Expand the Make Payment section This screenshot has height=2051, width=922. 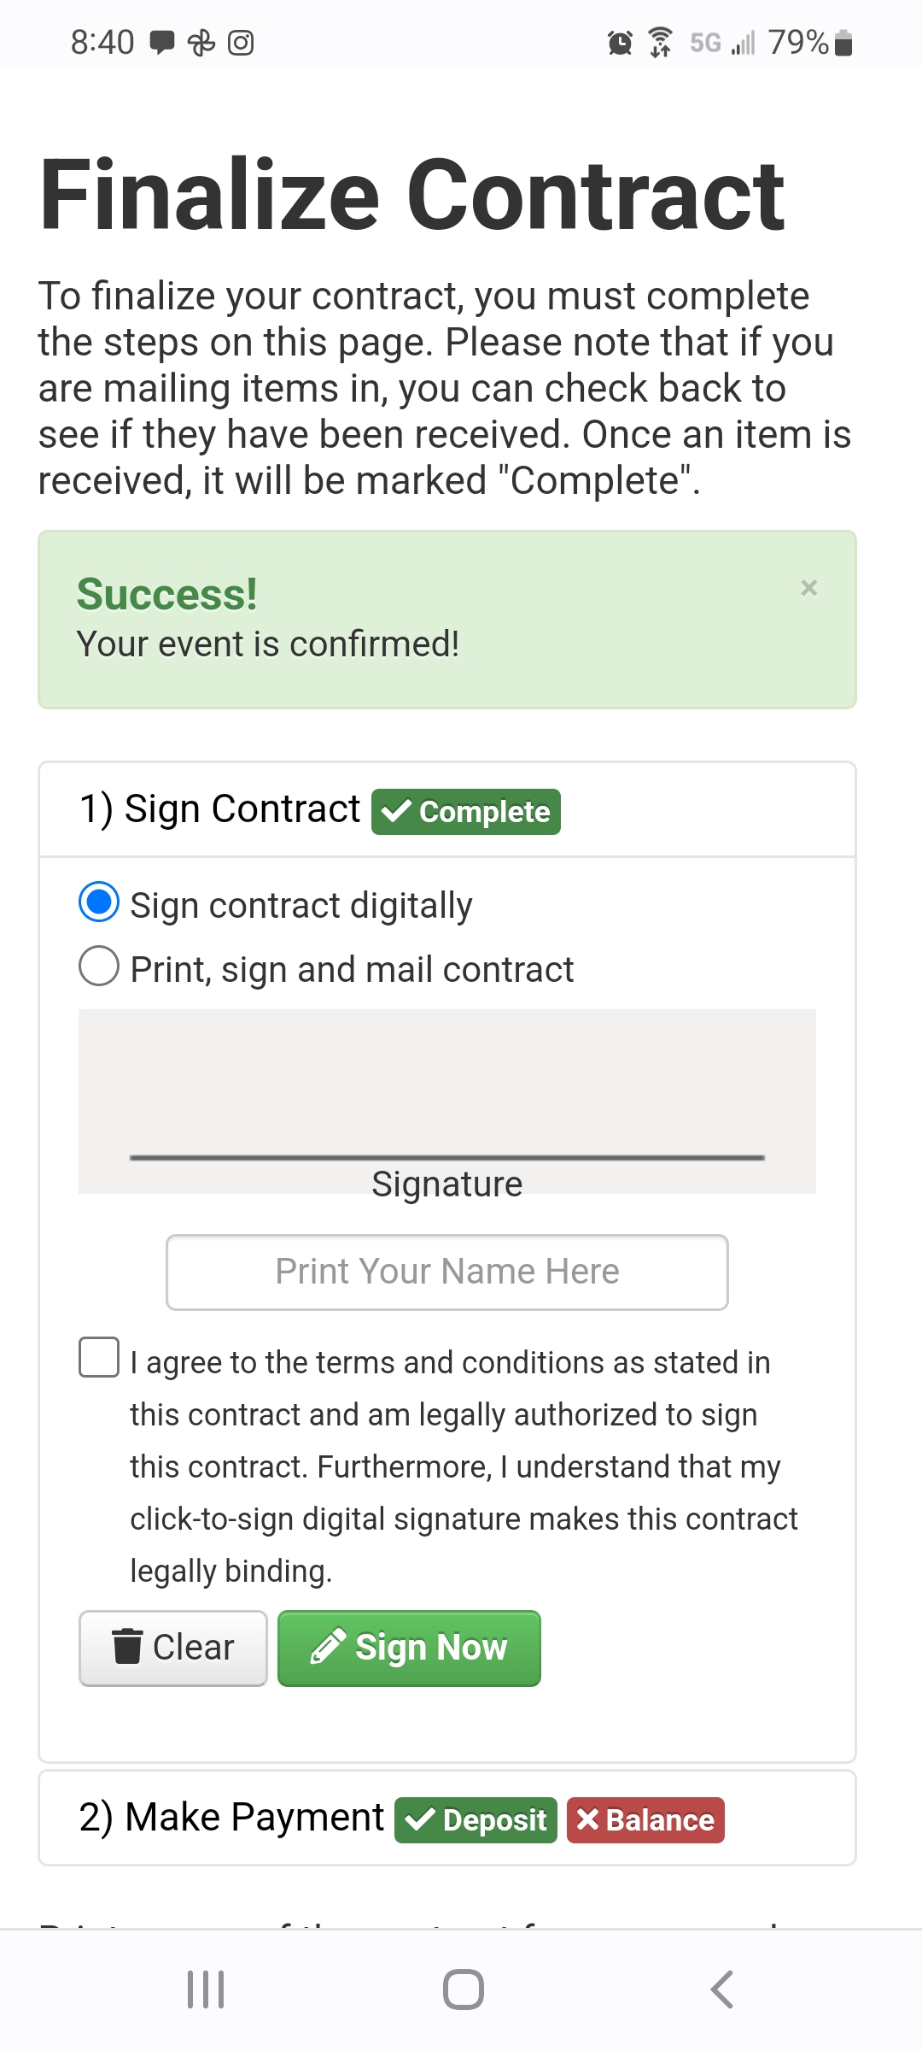pos(231,1817)
